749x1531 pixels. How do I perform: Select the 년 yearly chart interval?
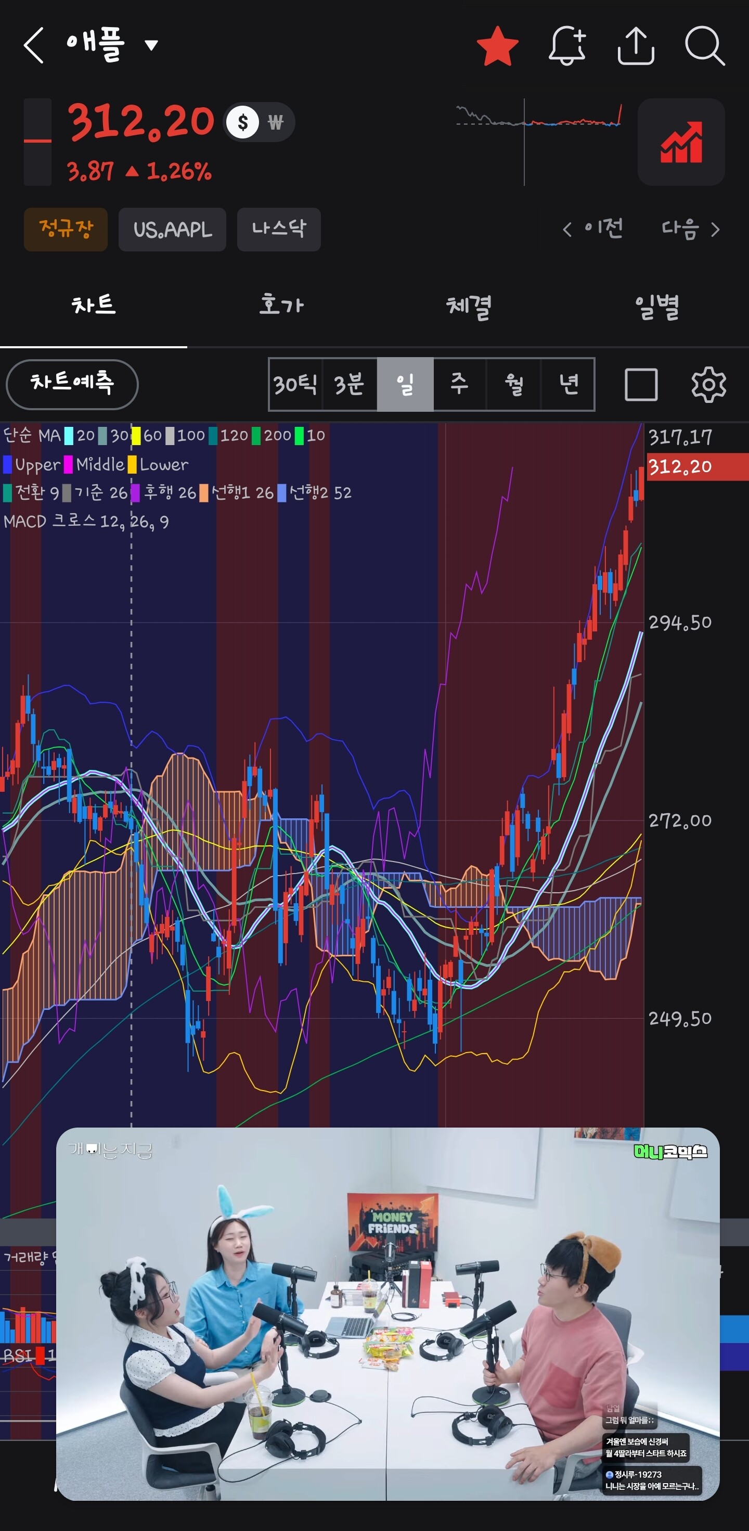(x=568, y=384)
